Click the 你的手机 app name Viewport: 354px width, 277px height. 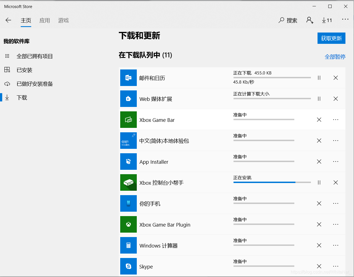pyautogui.click(x=150, y=204)
